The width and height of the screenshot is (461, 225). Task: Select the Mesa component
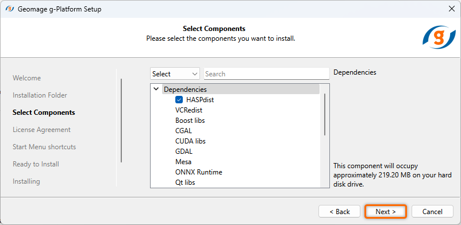183,161
